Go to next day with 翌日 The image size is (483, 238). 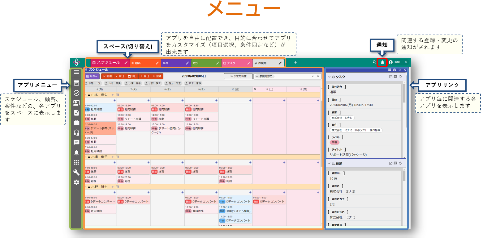pyautogui.click(x=144, y=76)
